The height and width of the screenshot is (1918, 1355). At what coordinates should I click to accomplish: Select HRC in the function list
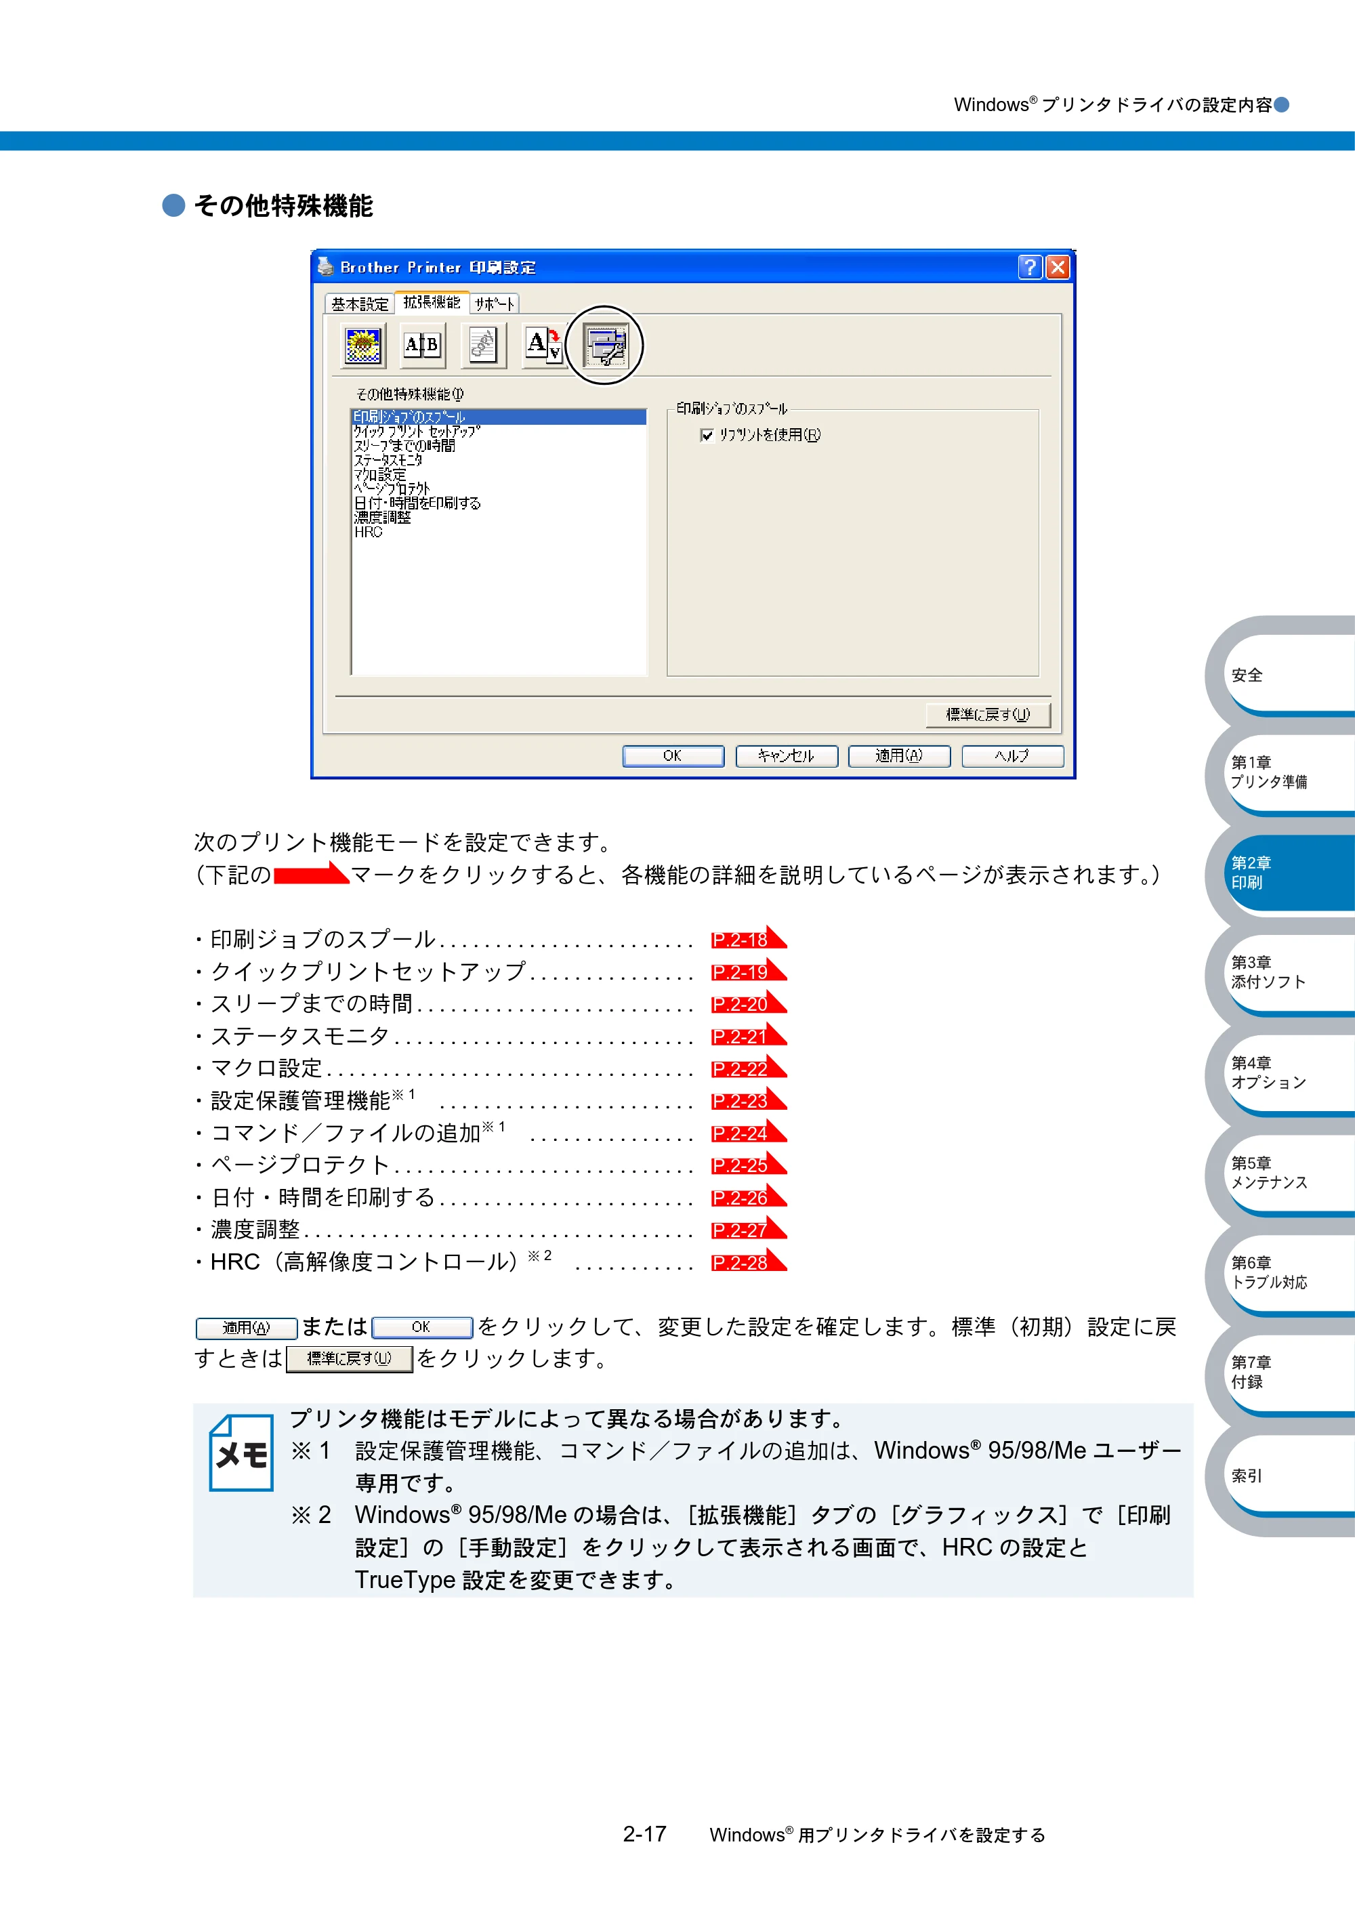click(x=499, y=532)
